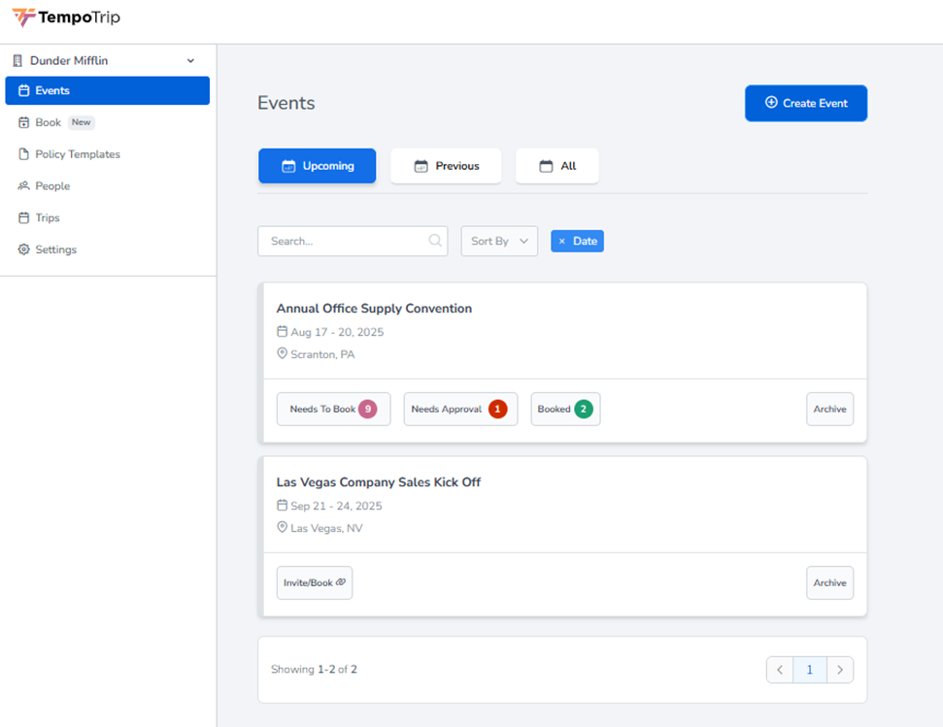
Task: Click the TempoTrip logo icon
Action: coord(23,17)
